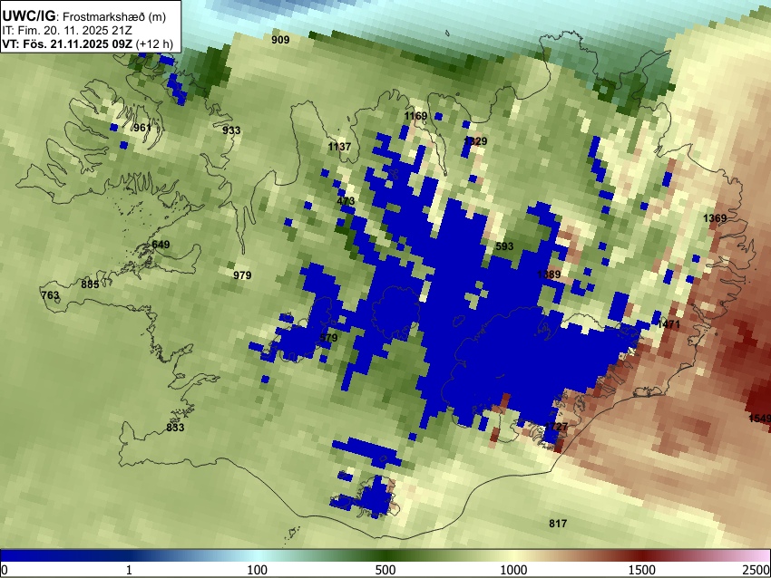This screenshot has width=771, height=578.
Task: Click the 1329 value label
Action: [475, 141]
